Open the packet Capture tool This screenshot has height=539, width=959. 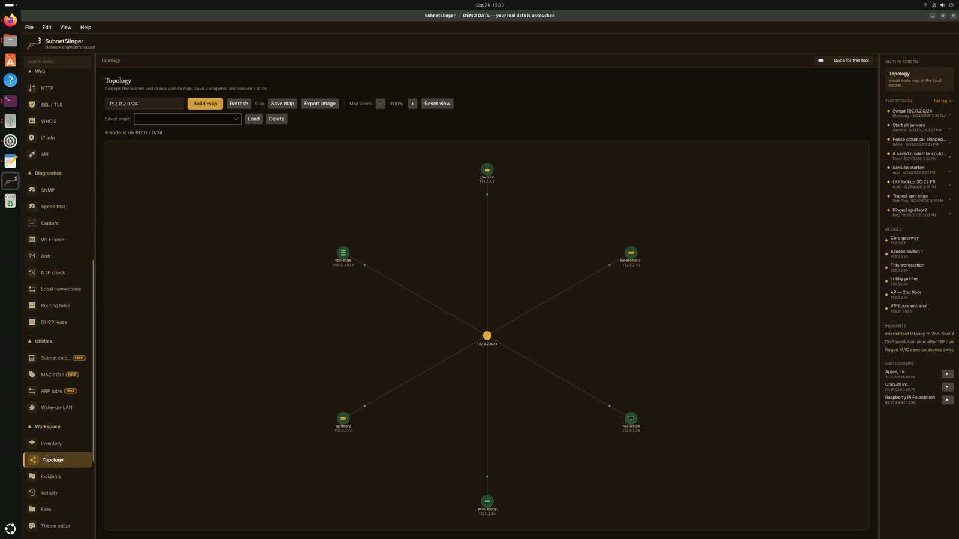[x=58, y=223]
